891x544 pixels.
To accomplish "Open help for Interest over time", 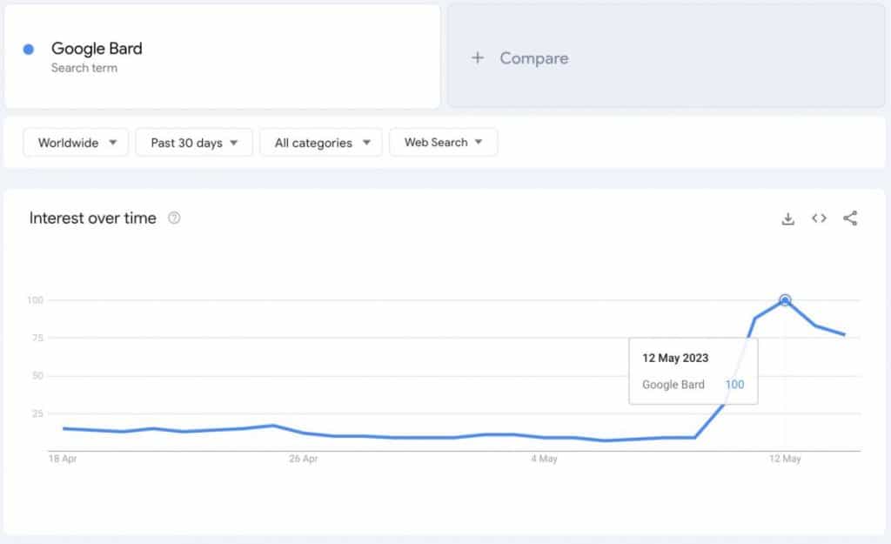I will pyautogui.click(x=174, y=218).
